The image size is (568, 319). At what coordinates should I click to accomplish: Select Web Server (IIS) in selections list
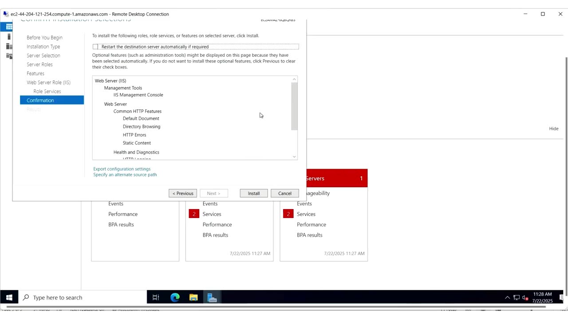pyautogui.click(x=110, y=81)
